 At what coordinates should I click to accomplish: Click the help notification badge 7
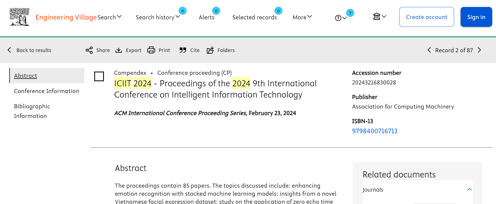click(x=350, y=13)
